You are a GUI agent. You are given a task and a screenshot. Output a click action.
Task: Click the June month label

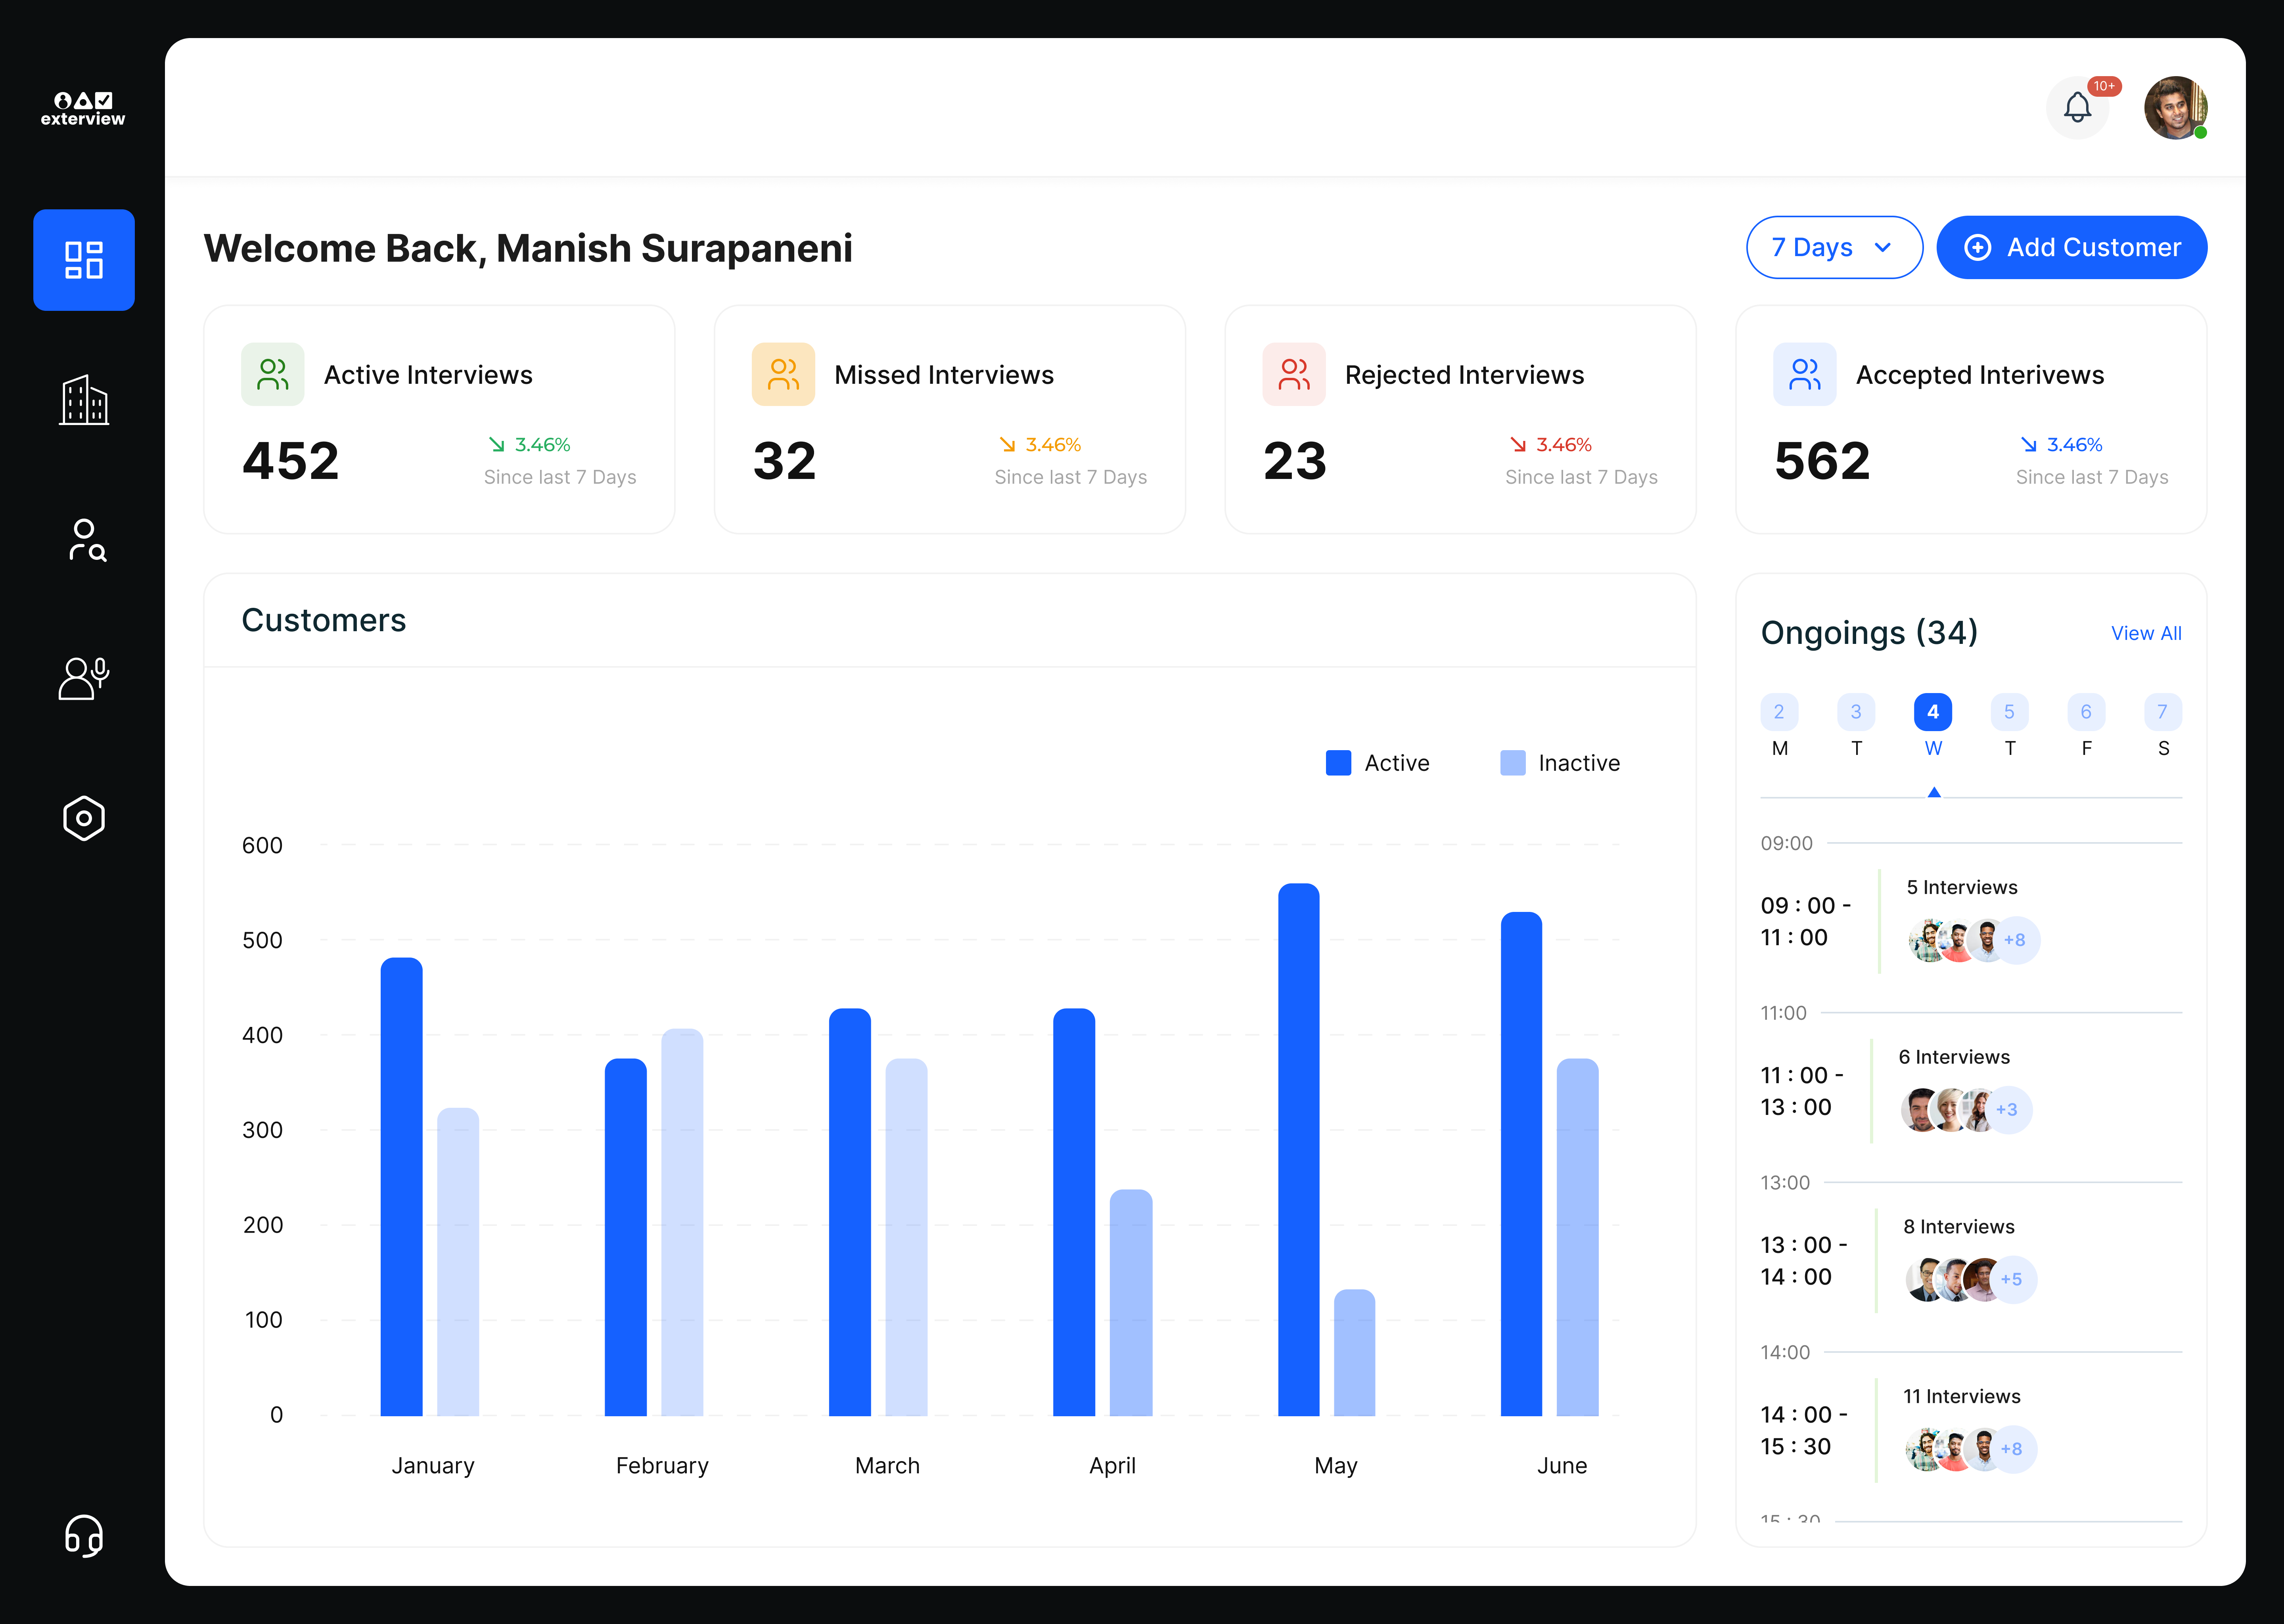click(1562, 1465)
